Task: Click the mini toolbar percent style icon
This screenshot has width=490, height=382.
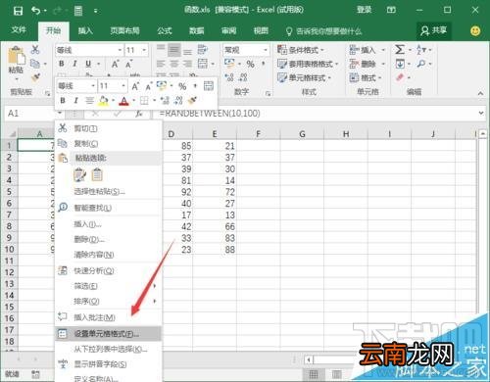Action: pyautogui.click(x=182, y=86)
